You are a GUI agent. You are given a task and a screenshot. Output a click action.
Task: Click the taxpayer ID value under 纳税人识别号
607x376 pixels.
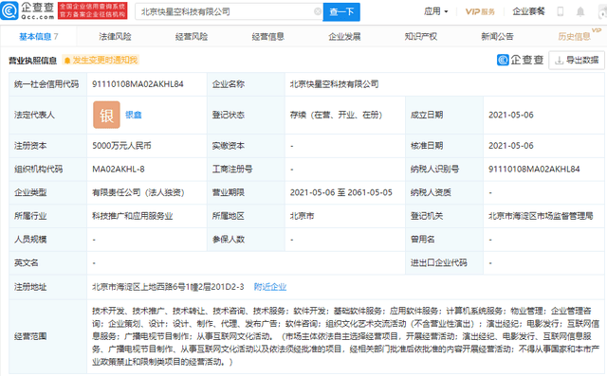[x=534, y=169]
